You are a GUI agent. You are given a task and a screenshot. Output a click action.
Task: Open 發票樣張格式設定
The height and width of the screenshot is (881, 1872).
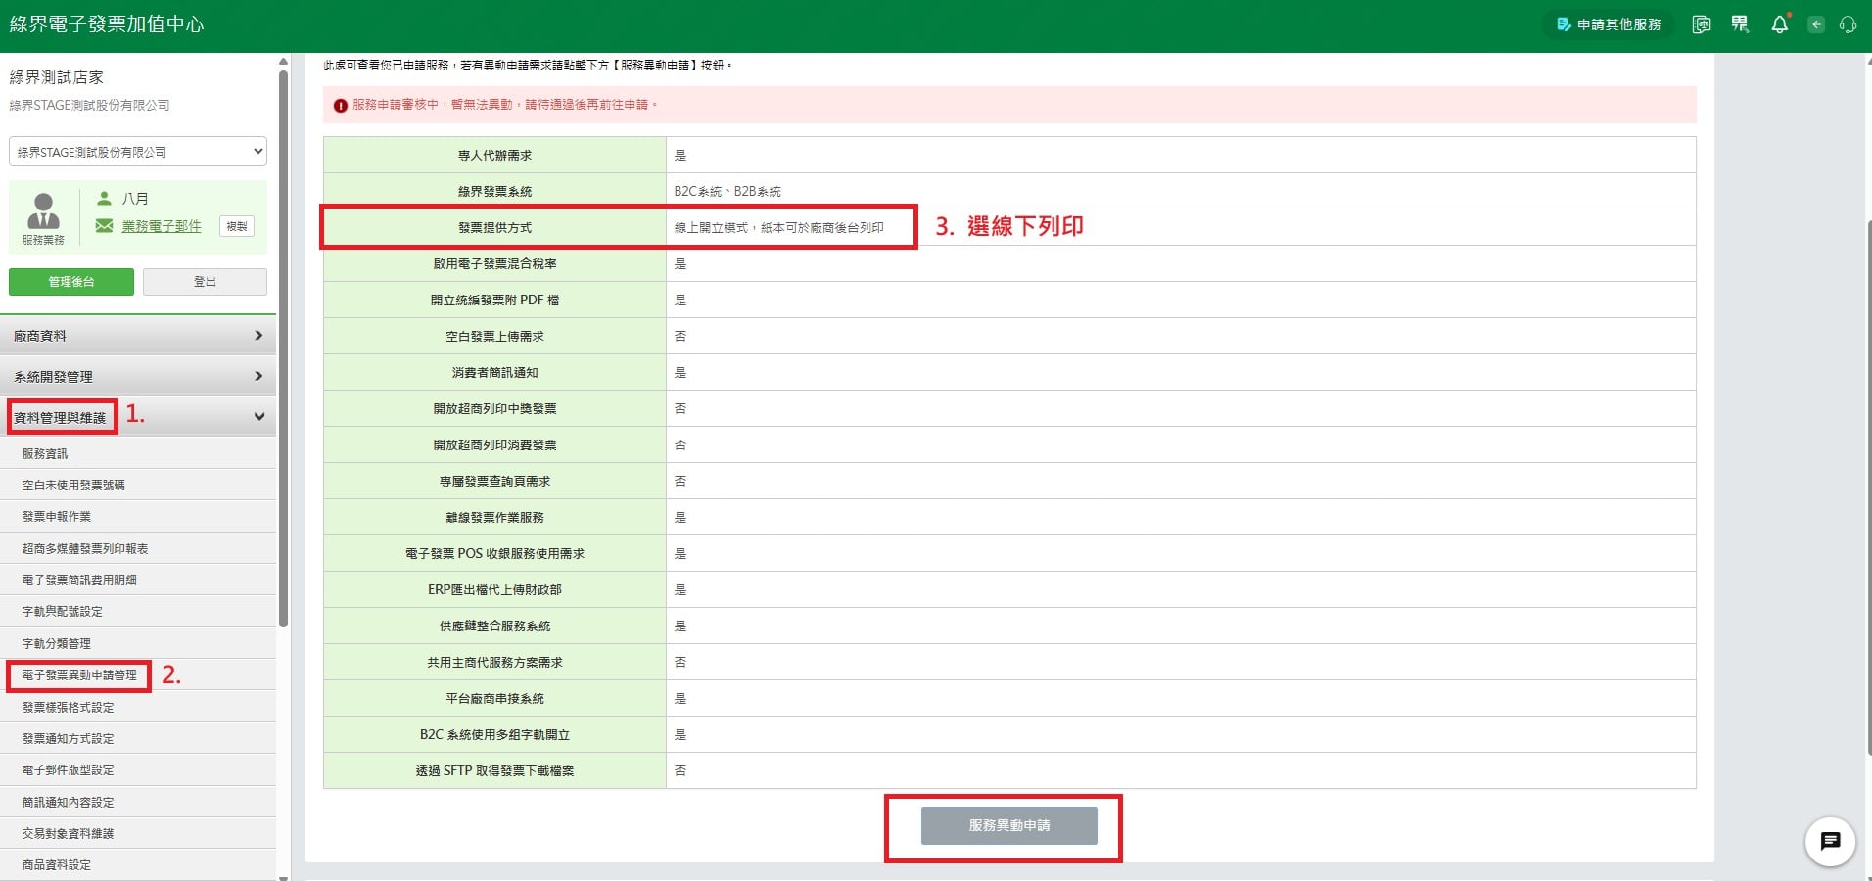pyautogui.click(x=138, y=707)
